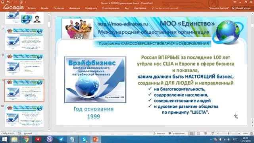The width and height of the screenshot is (254, 143).
Task: Open the Вставка ribbon tab
Action: tap(31, 8)
